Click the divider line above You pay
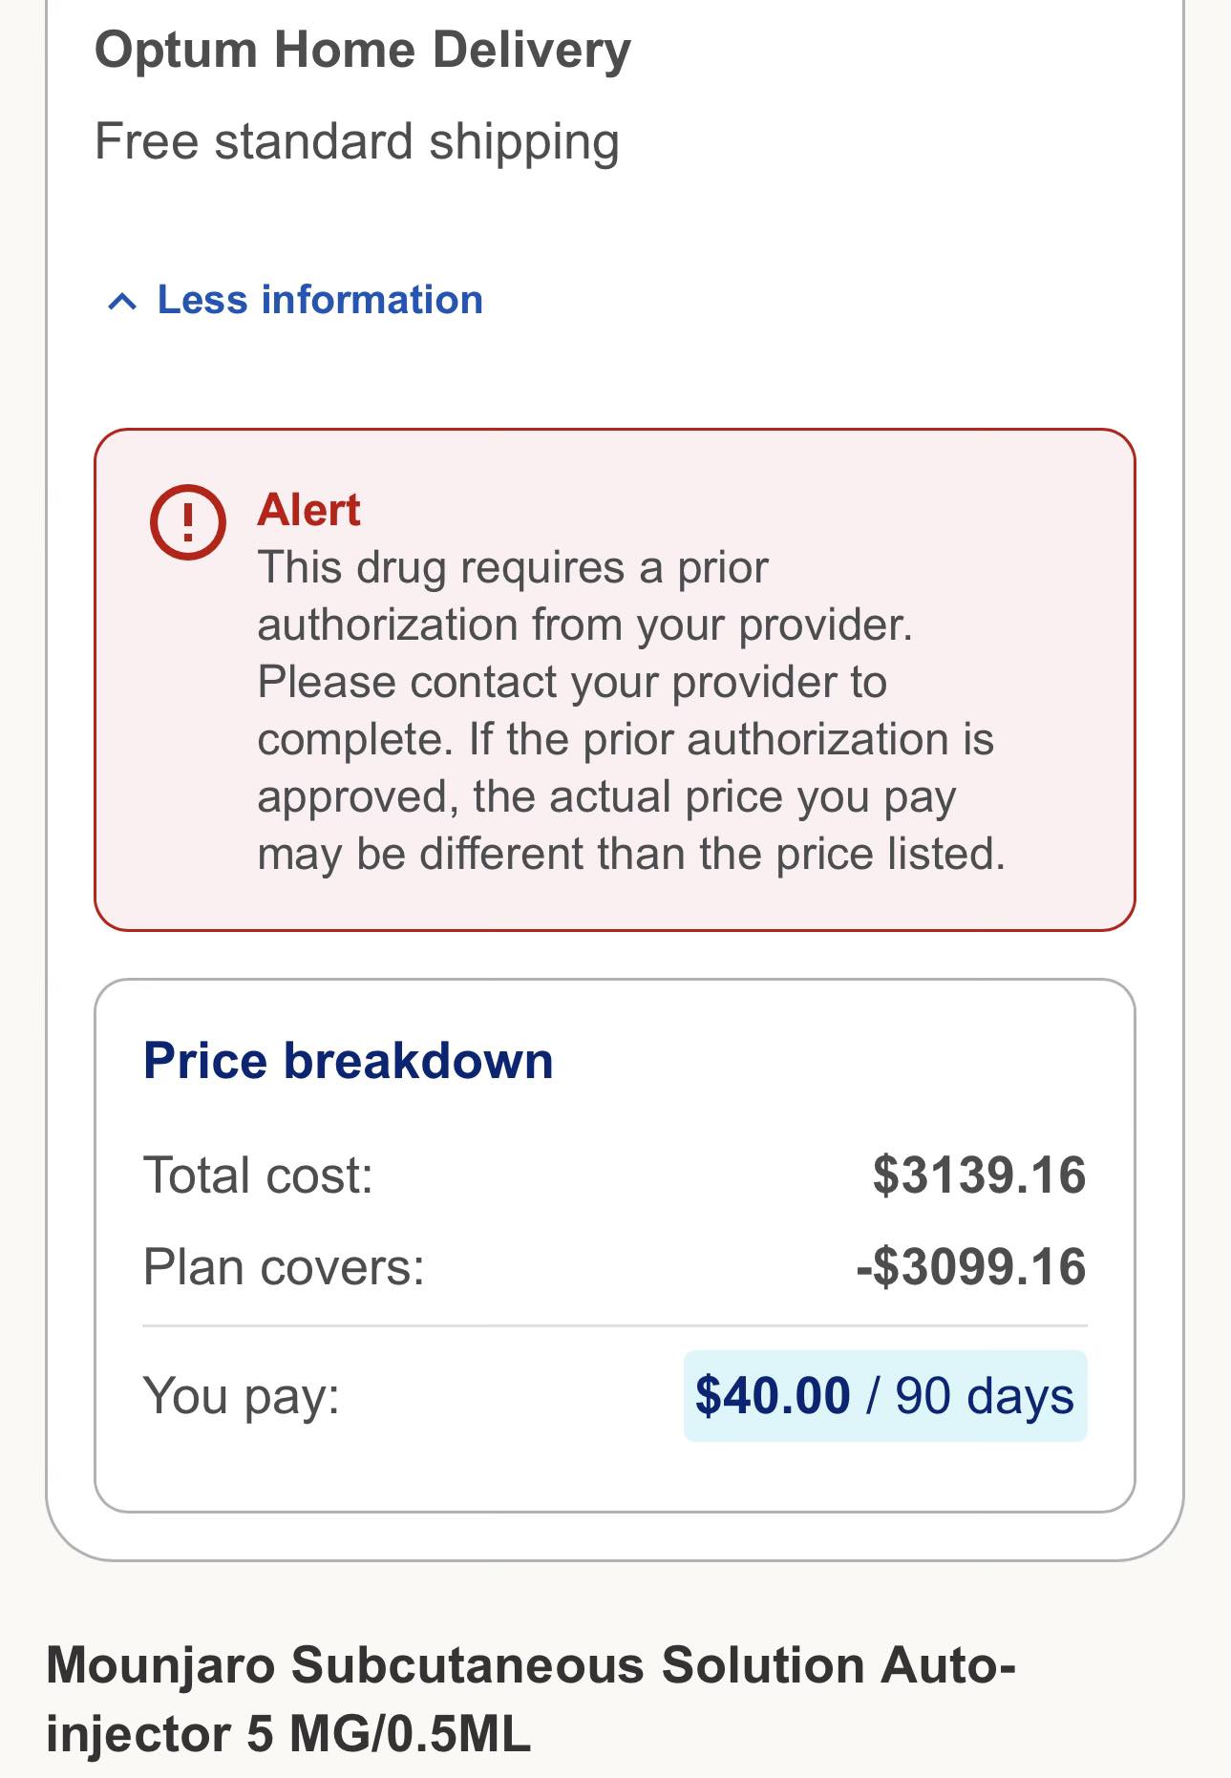This screenshot has height=1778, width=1231. click(615, 1325)
